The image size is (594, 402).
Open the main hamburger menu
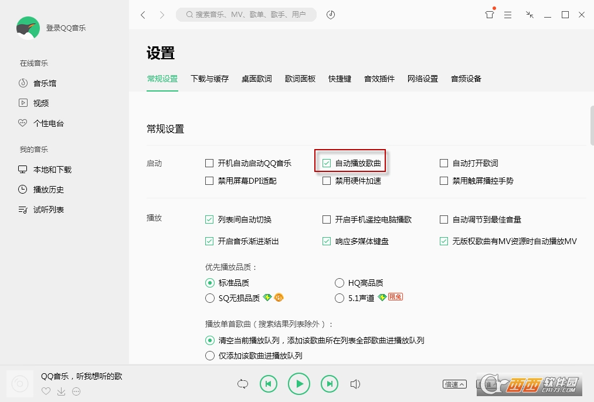click(x=508, y=15)
